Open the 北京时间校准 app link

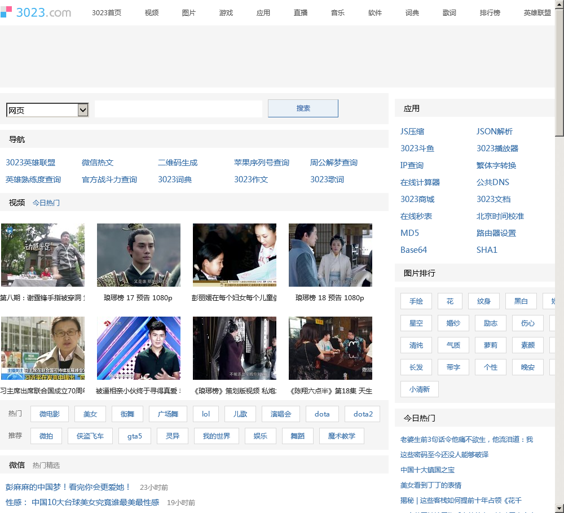[500, 216]
